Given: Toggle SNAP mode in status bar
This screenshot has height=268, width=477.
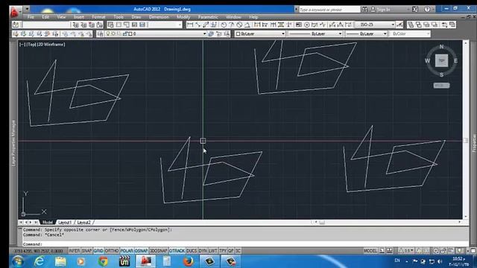Looking at the screenshot, I should (x=86, y=251).
